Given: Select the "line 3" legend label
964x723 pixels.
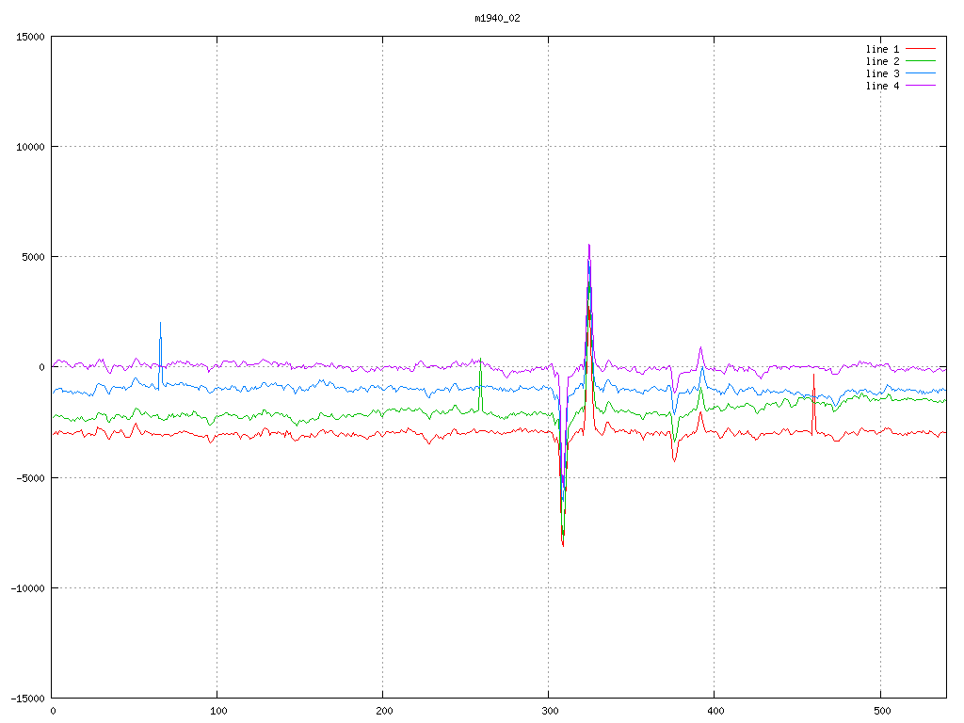Looking at the screenshot, I should [x=882, y=73].
